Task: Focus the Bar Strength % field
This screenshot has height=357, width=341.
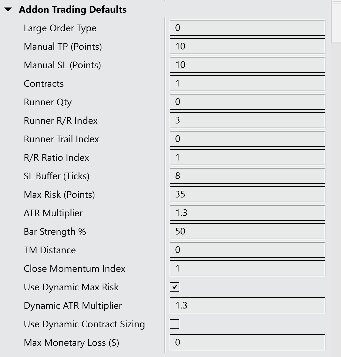Action: click(x=247, y=232)
